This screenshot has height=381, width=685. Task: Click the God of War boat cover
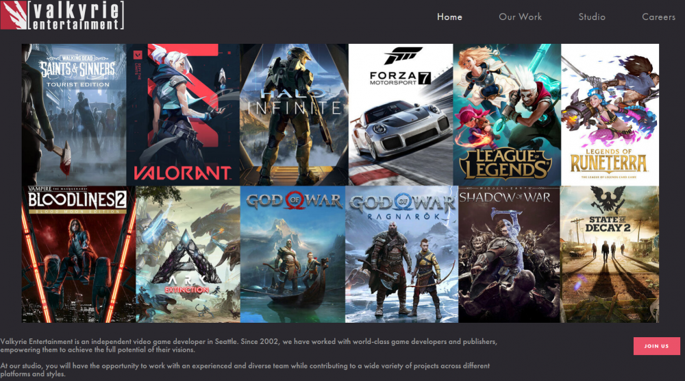[x=292, y=254]
